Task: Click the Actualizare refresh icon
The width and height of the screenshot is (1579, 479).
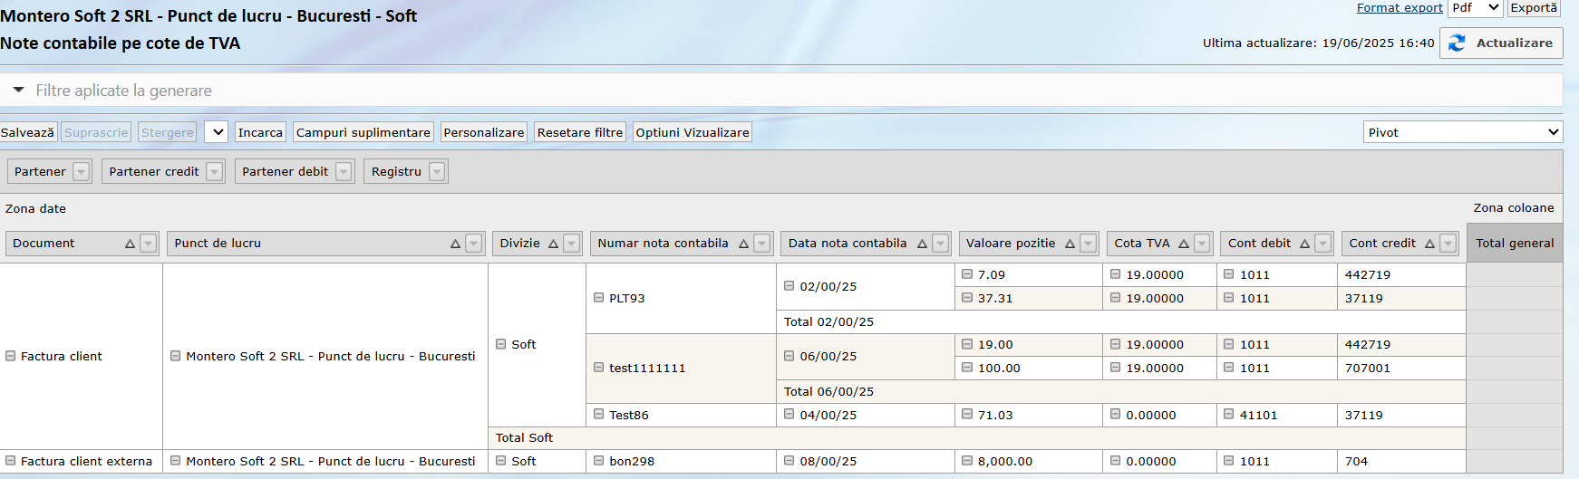Action: tap(1457, 43)
